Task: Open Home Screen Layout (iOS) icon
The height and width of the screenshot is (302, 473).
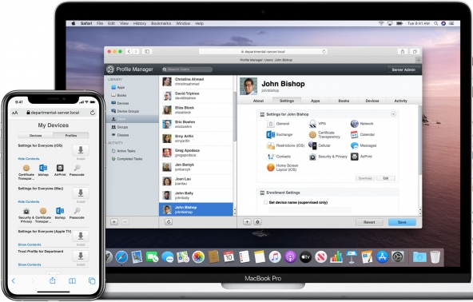Action: click(x=271, y=167)
